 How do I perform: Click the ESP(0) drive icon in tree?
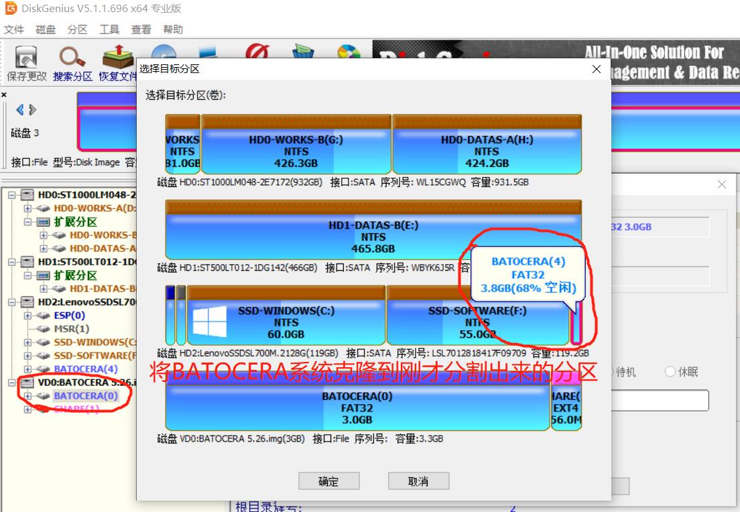(x=44, y=316)
